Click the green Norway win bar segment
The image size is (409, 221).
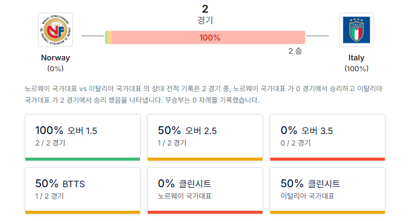(106, 37)
